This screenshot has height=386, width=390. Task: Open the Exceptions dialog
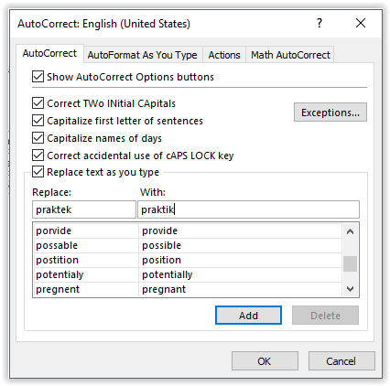[x=330, y=113]
